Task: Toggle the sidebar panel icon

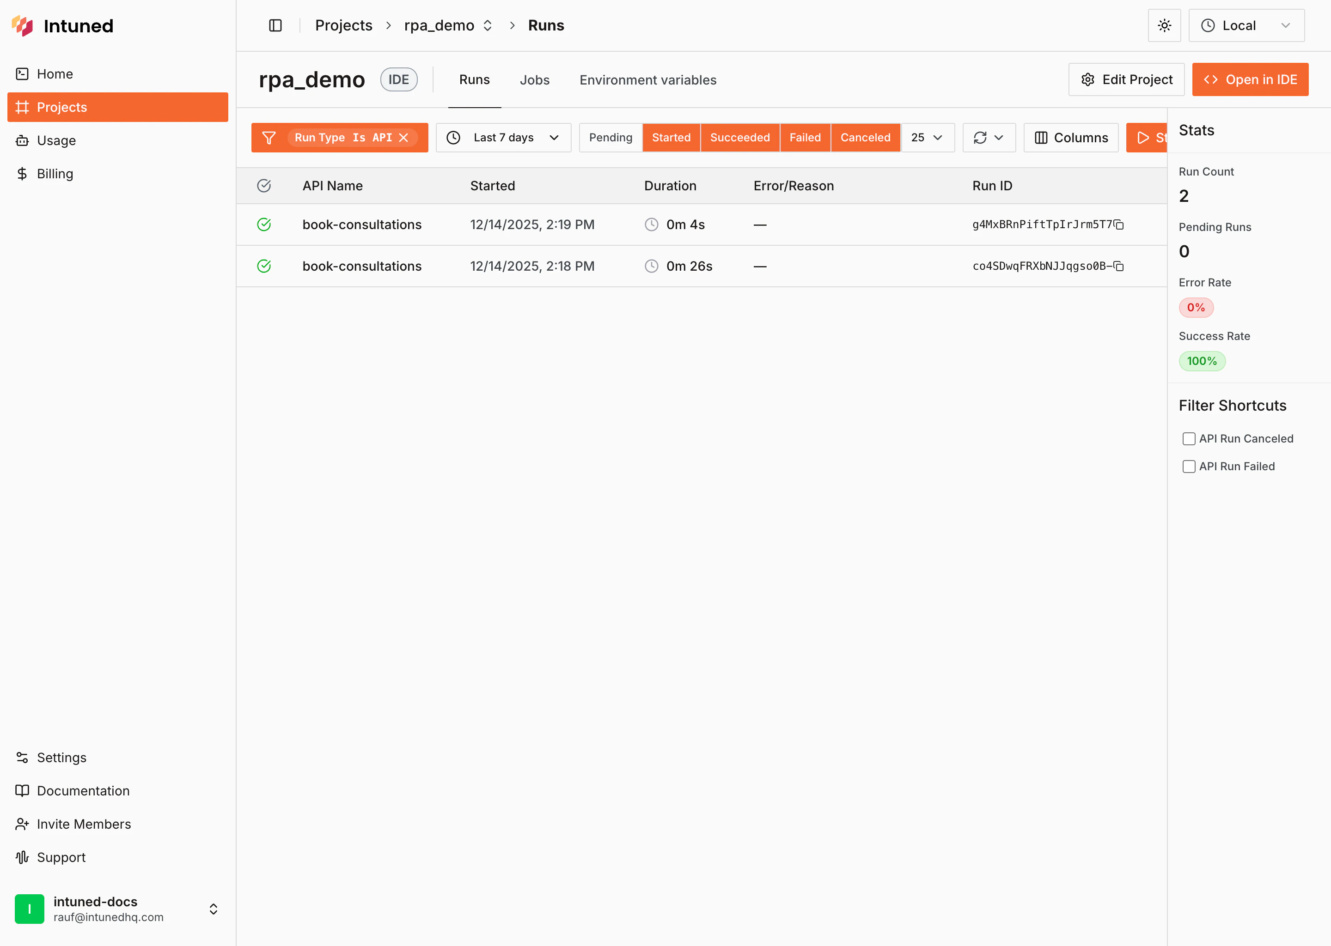Action: pyautogui.click(x=275, y=25)
